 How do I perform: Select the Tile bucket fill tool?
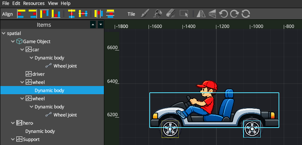point(158,14)
